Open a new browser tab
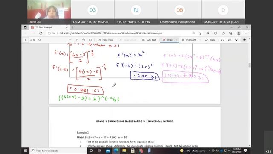This screenshot has height=154, width=273. click(x=73, y=27)
